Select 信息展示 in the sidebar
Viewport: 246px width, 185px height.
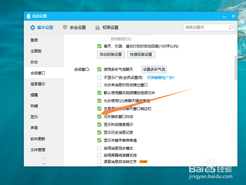(x=44, y=84)
